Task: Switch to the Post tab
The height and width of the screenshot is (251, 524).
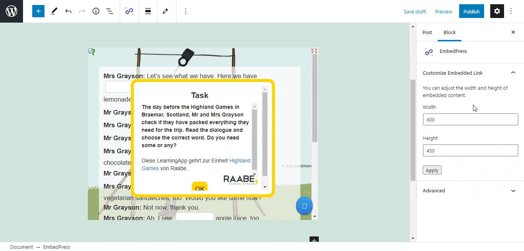Action: (427, 32)
